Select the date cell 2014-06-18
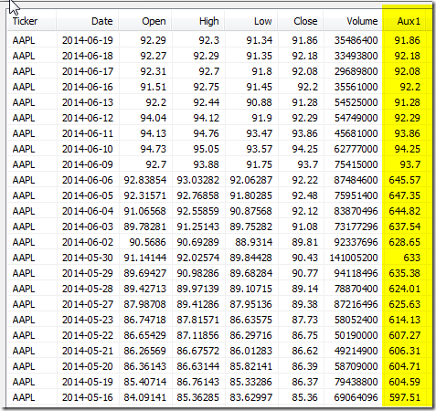The image size is (436, 411). pos(88,56)
